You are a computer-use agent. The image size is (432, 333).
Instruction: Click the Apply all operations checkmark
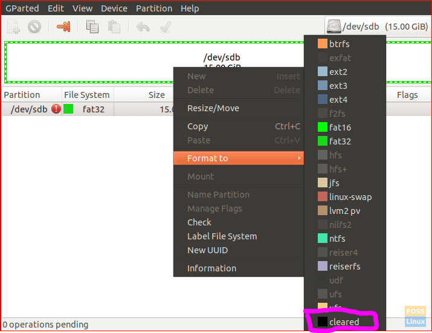(x=166, y=27)
